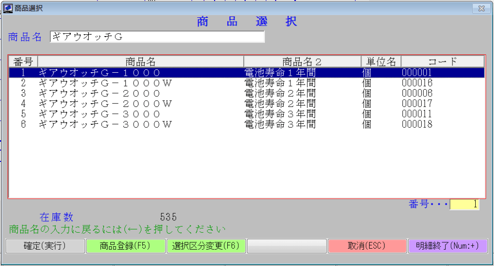Click the 取消(ESC) button
494x266 pixels.
point(367,246)
